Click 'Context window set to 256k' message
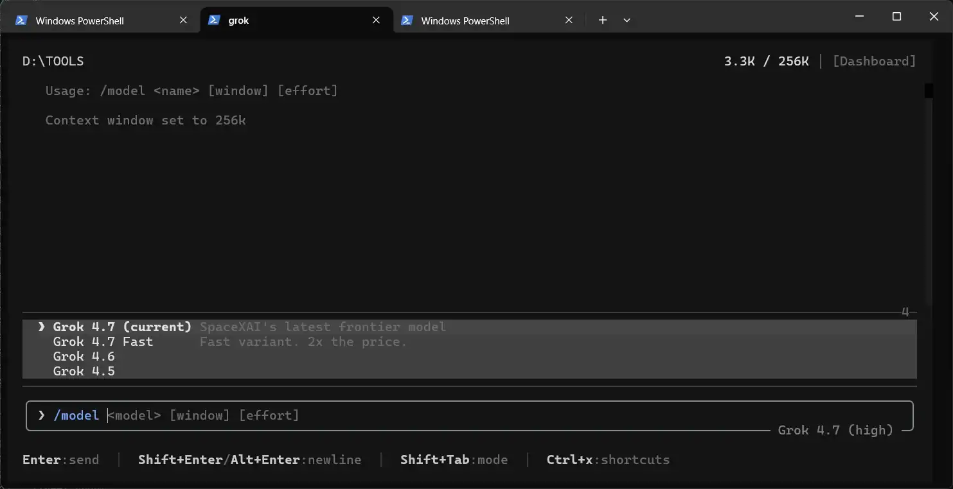The height and width of the screenshot is (489, 953). (146, 120)
